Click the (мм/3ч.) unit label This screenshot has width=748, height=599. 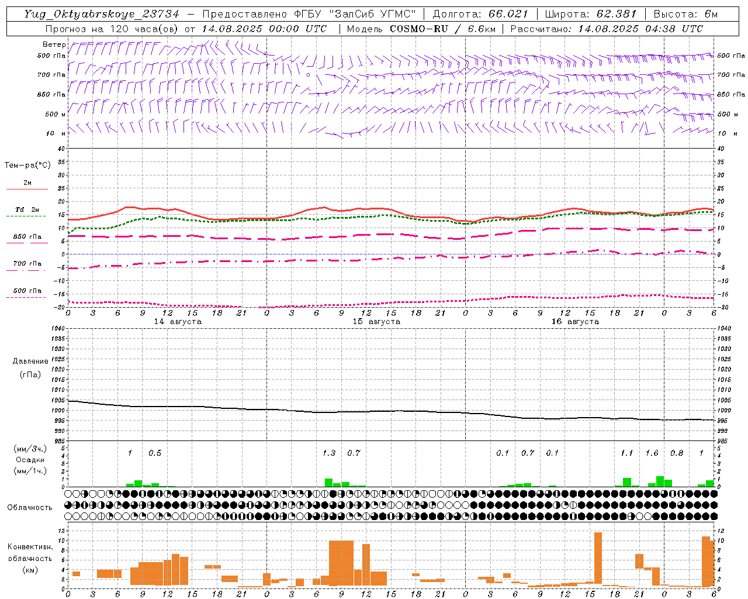point(30,449)
